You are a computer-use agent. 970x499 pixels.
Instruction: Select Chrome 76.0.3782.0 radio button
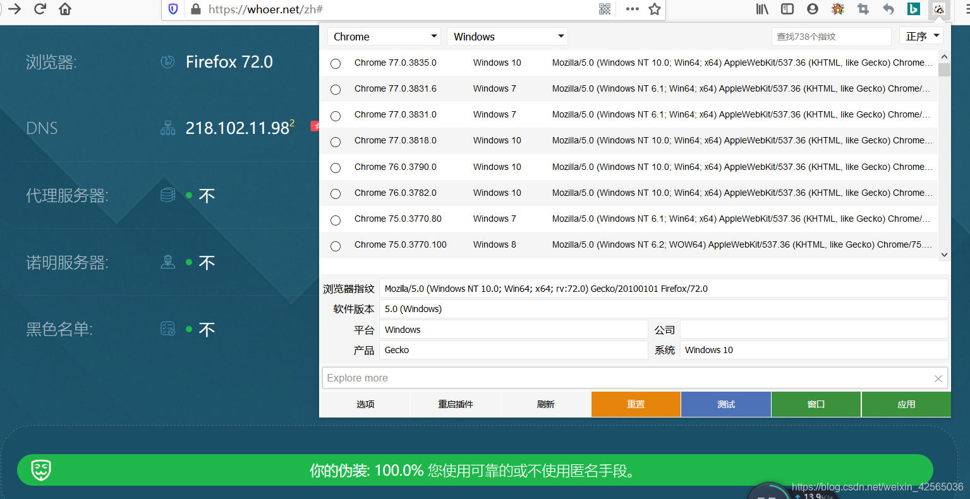[336, 194]
